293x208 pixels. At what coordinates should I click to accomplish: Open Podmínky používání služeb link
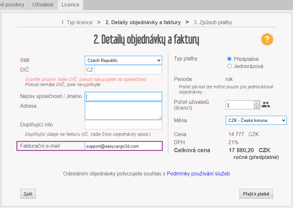click(198, 174)
